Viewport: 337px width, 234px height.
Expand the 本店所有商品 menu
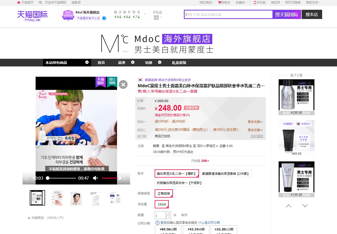pos(67,63)
